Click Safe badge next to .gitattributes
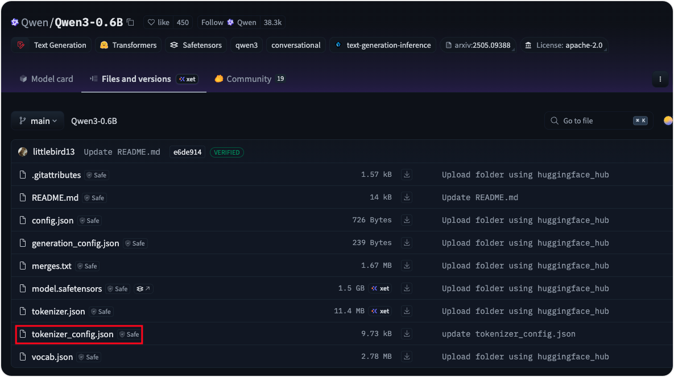Screen dimensions: 674x377 (97, 175)
